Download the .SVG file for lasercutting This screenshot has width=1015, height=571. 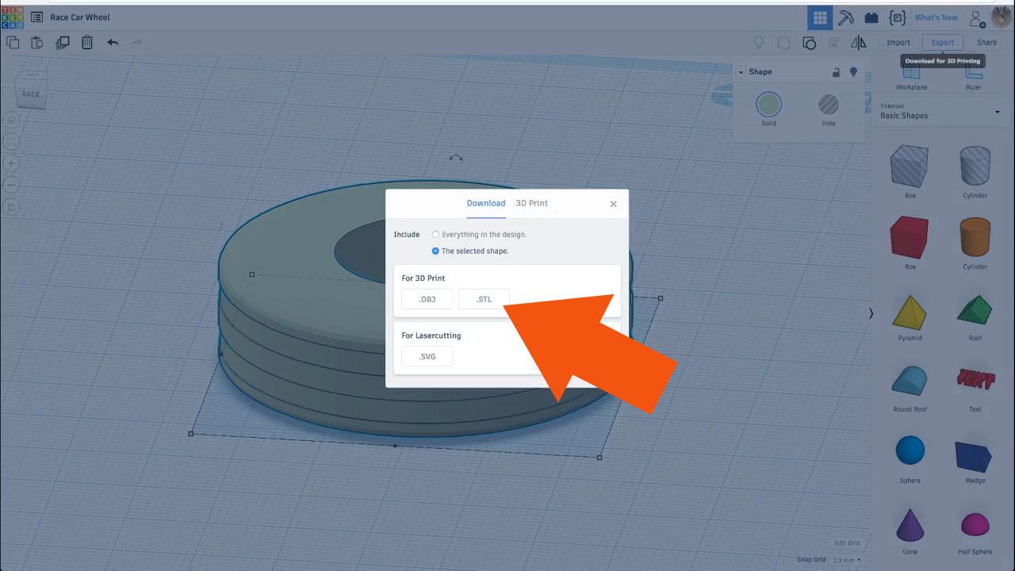427,356
